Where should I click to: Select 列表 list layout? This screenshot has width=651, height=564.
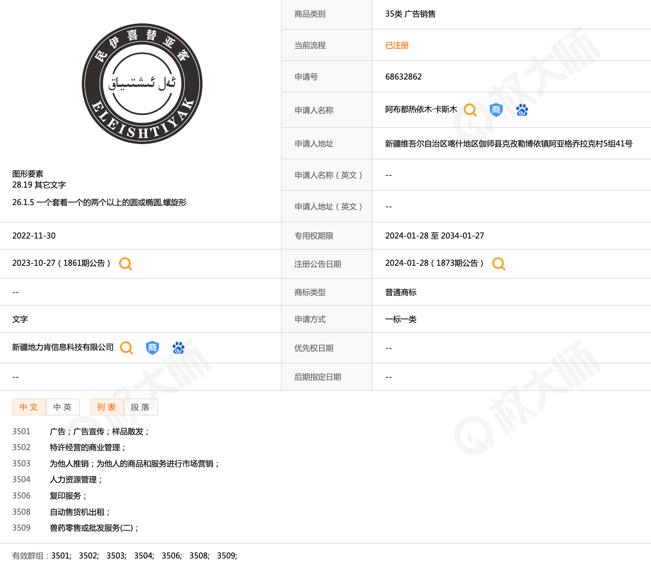click(107, 407)
